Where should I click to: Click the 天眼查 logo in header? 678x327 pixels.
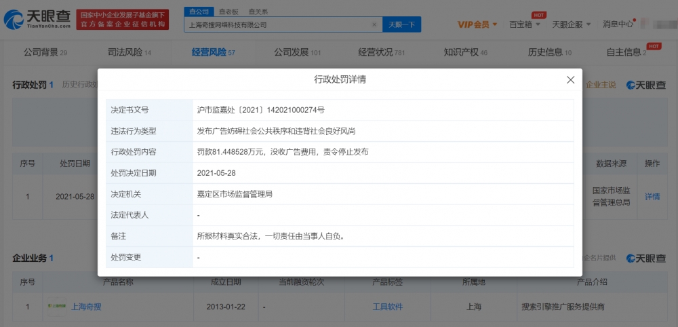coord(37,20)
